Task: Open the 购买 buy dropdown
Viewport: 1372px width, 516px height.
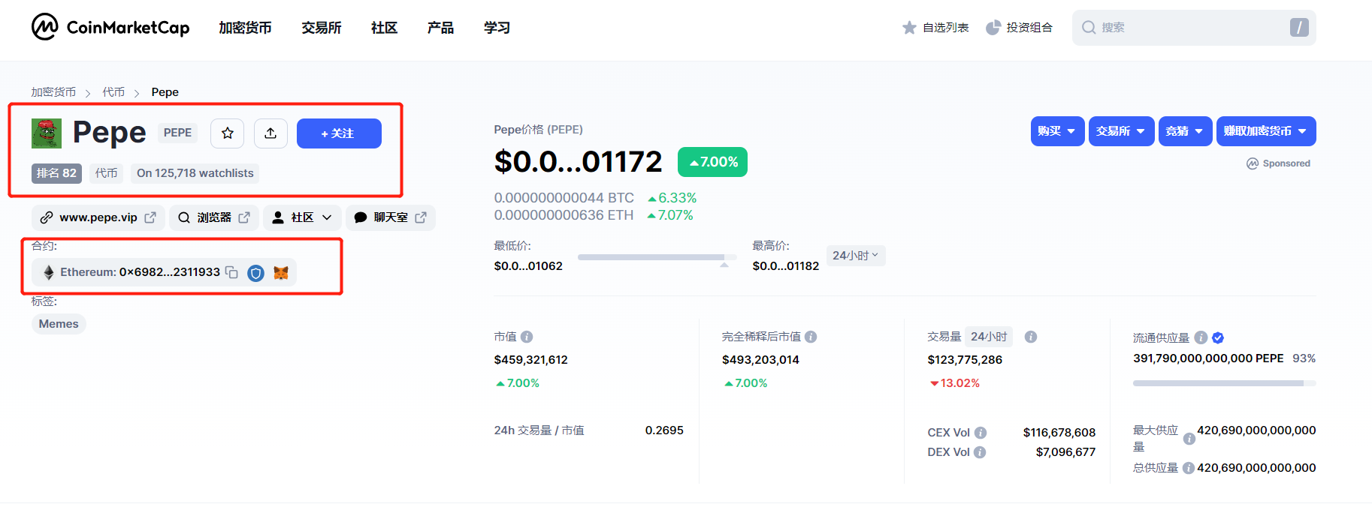Action: pyautogui.click(x=1056, y=131)
